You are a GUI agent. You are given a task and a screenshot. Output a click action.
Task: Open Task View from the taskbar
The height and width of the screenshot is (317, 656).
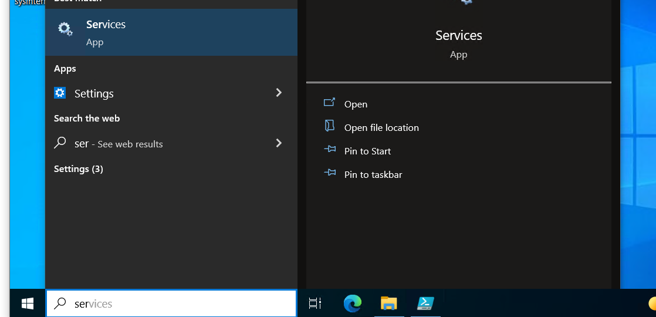coord(315,303)
